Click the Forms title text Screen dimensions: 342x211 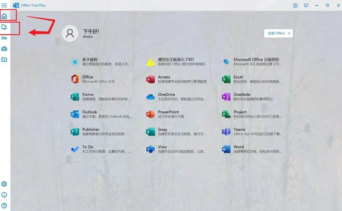tap(88, 94)
